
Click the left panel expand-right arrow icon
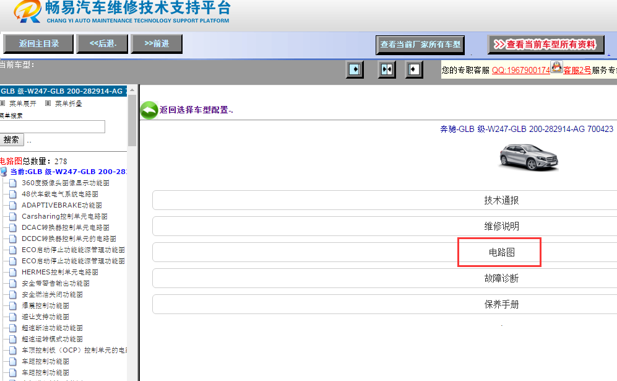click(x=355, y=70)
